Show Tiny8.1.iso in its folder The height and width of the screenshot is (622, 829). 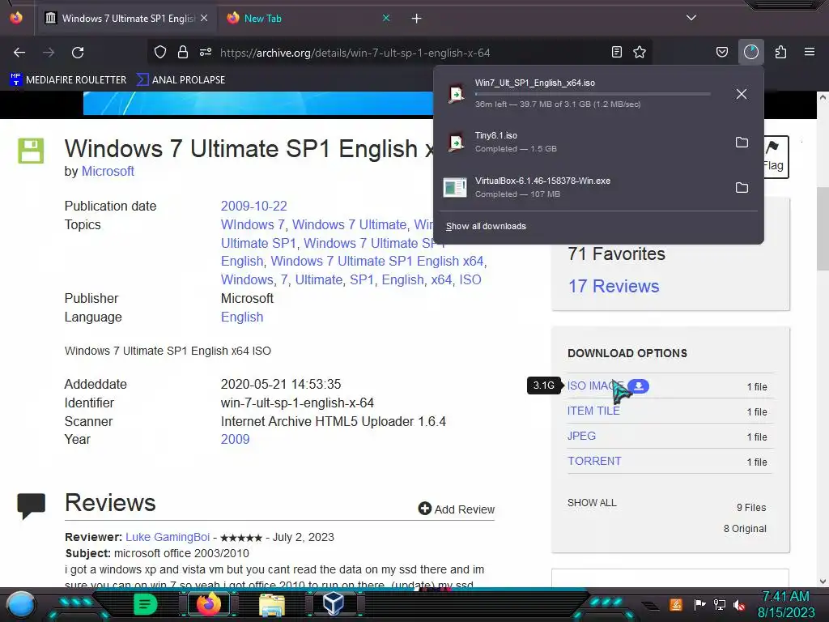click(742, 143)
